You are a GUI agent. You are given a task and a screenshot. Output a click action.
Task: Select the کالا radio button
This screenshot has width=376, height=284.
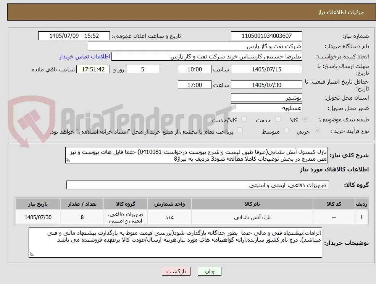(305, 119)
